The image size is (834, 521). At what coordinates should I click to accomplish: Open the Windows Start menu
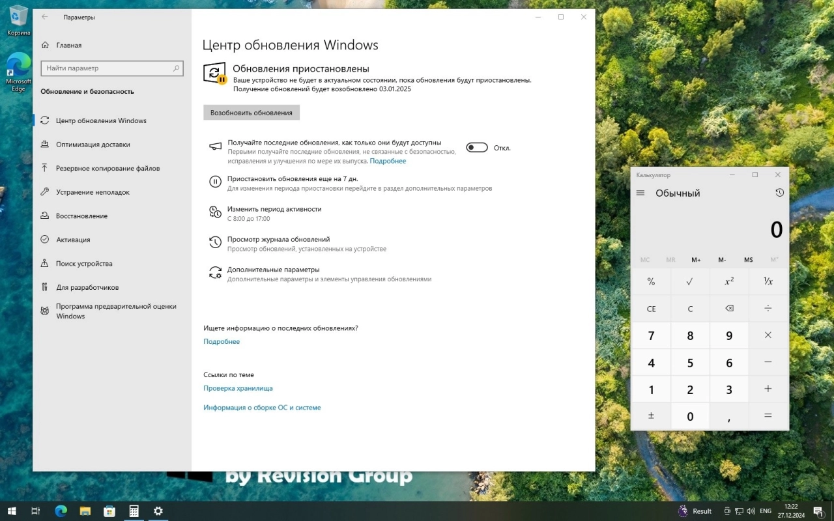tap(12, 511)
